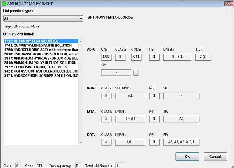Click the green ADR Results Management window icon
This screenshot has height=168, width=234.
point(4,4)
